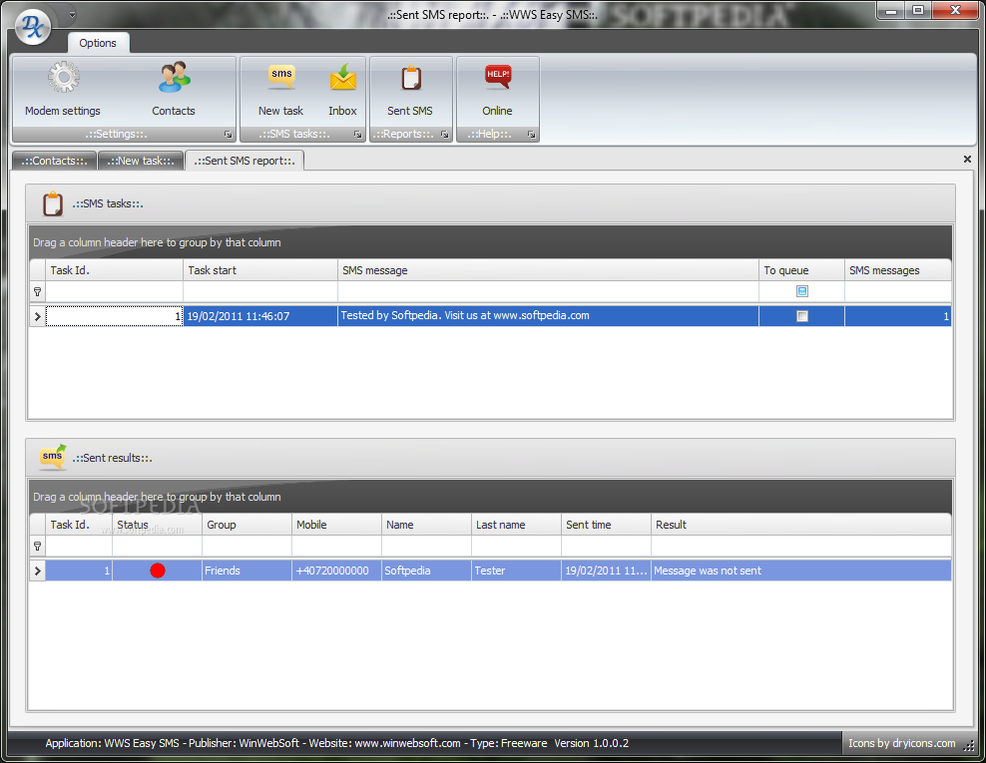The width and height of the screenshot is (986, 763).
Task: Click the Dx application orb button
Action: (x=33, y=26)
